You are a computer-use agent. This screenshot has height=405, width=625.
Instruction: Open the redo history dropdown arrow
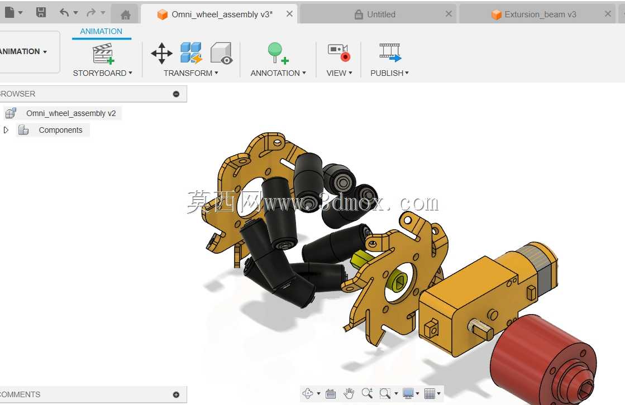pyautogui.click(x=103, y=13)
